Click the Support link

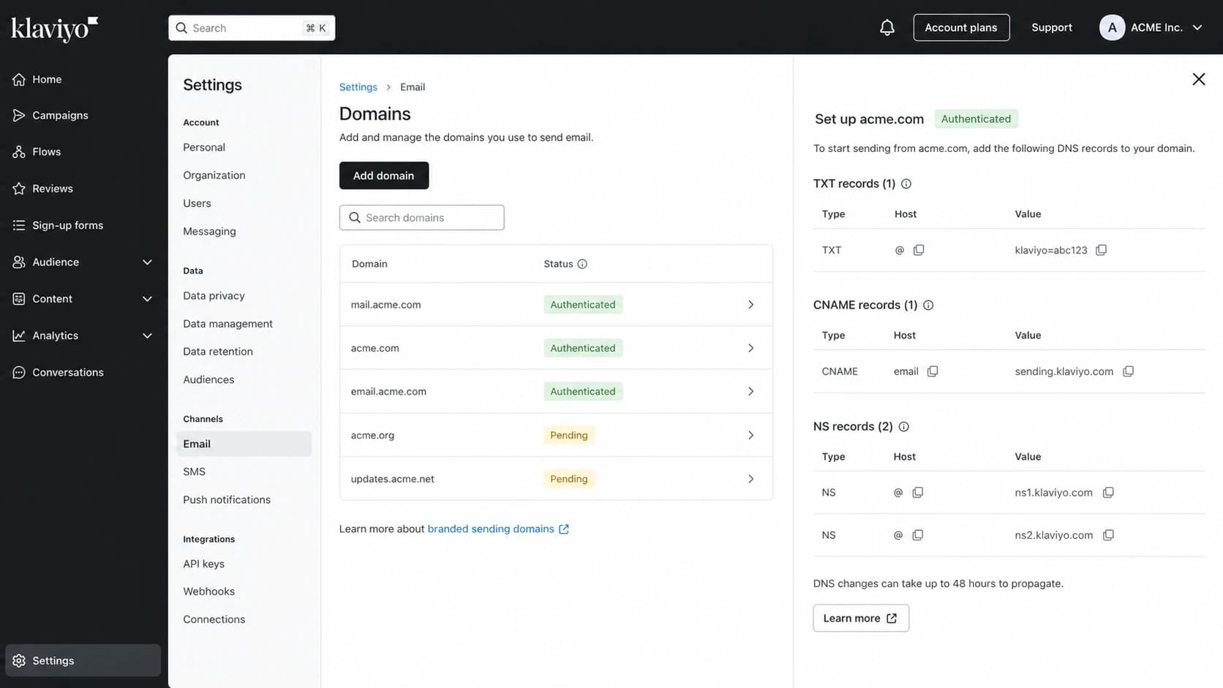pyautogui.click(x=1051, y=28)
